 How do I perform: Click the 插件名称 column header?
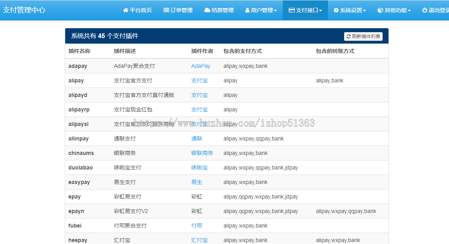tap(79, 51)
